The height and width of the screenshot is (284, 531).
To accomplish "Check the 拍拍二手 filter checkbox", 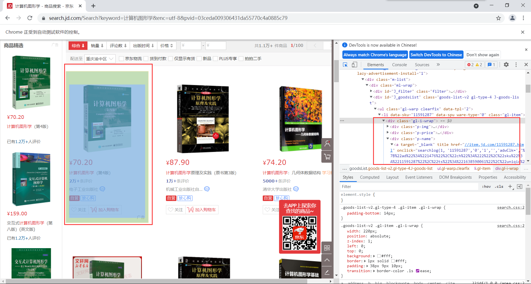I will tap(241, 58).
